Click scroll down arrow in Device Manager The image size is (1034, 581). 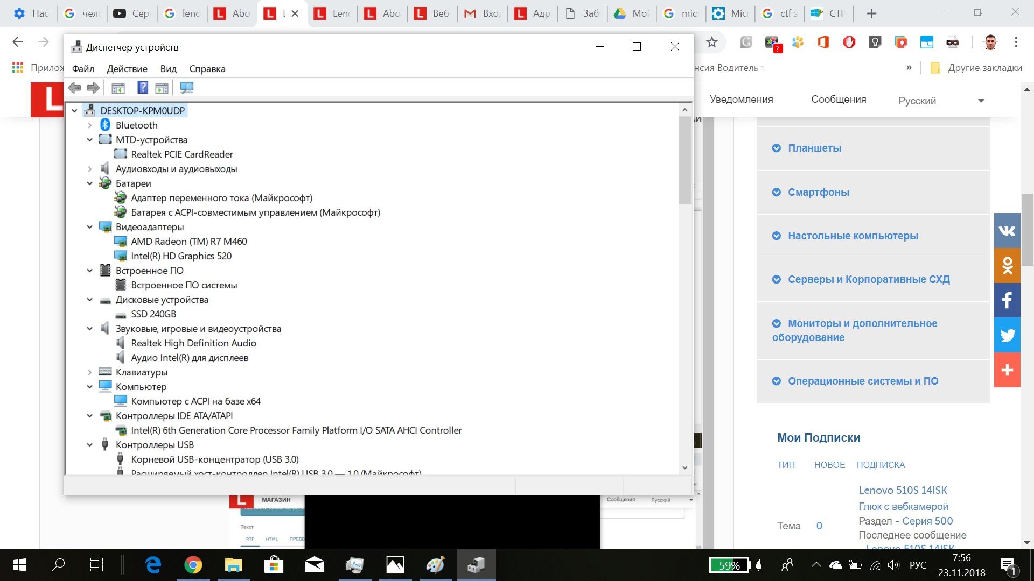[x=685, y=467]
